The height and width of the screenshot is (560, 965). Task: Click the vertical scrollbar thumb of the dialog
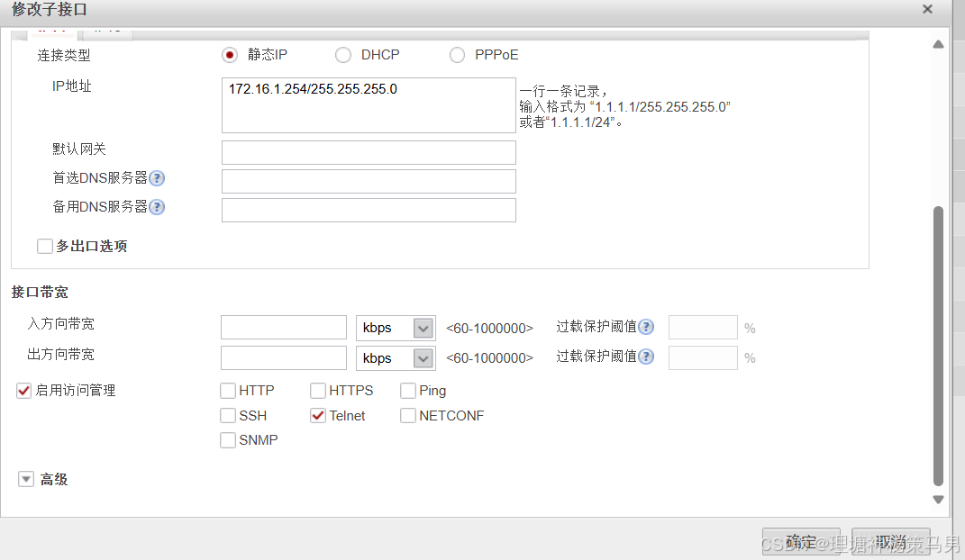(x=938, y=346)
